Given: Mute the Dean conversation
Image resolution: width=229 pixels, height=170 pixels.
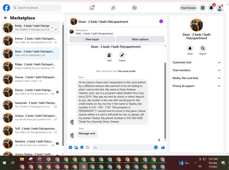Looking at the screenshot, I should 190,48.
